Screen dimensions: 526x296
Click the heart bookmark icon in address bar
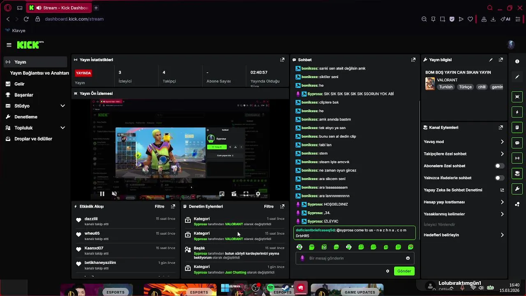click(x=470, y=19)
